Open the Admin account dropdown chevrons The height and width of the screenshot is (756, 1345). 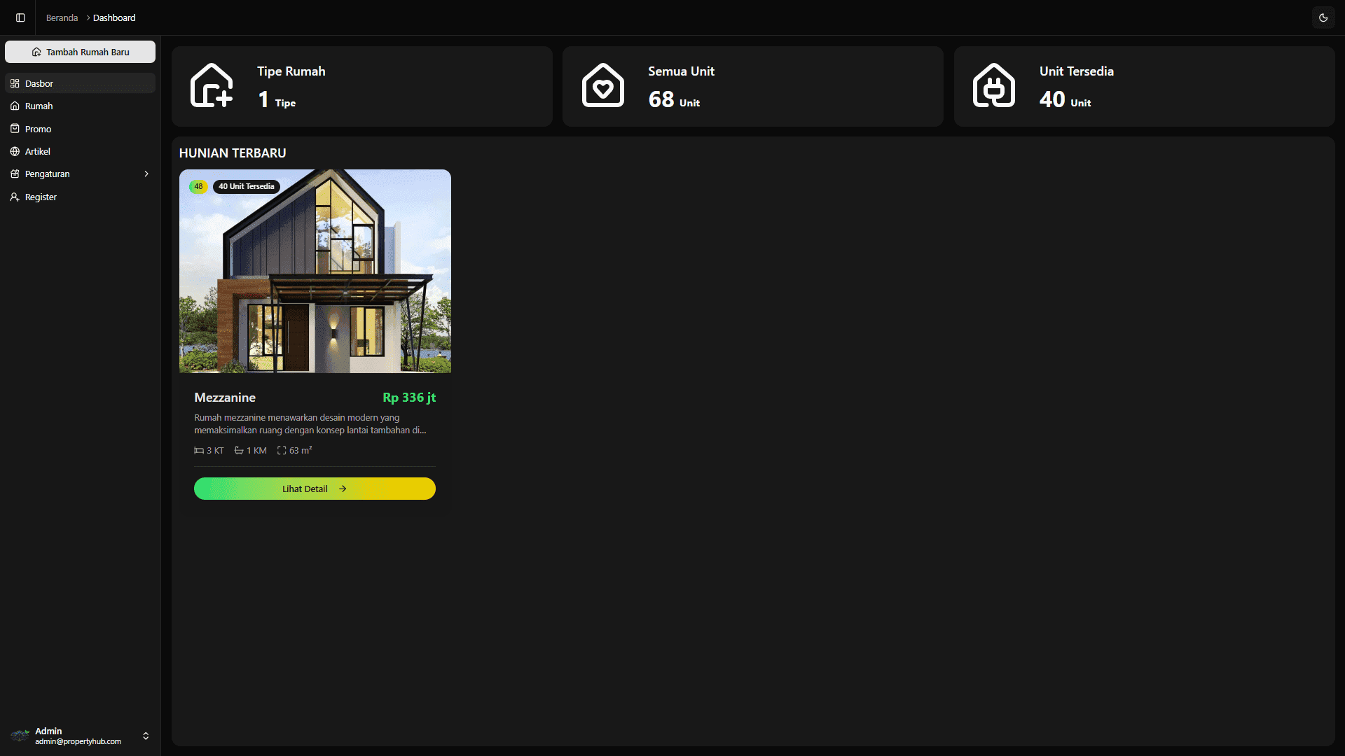[146, 736]
